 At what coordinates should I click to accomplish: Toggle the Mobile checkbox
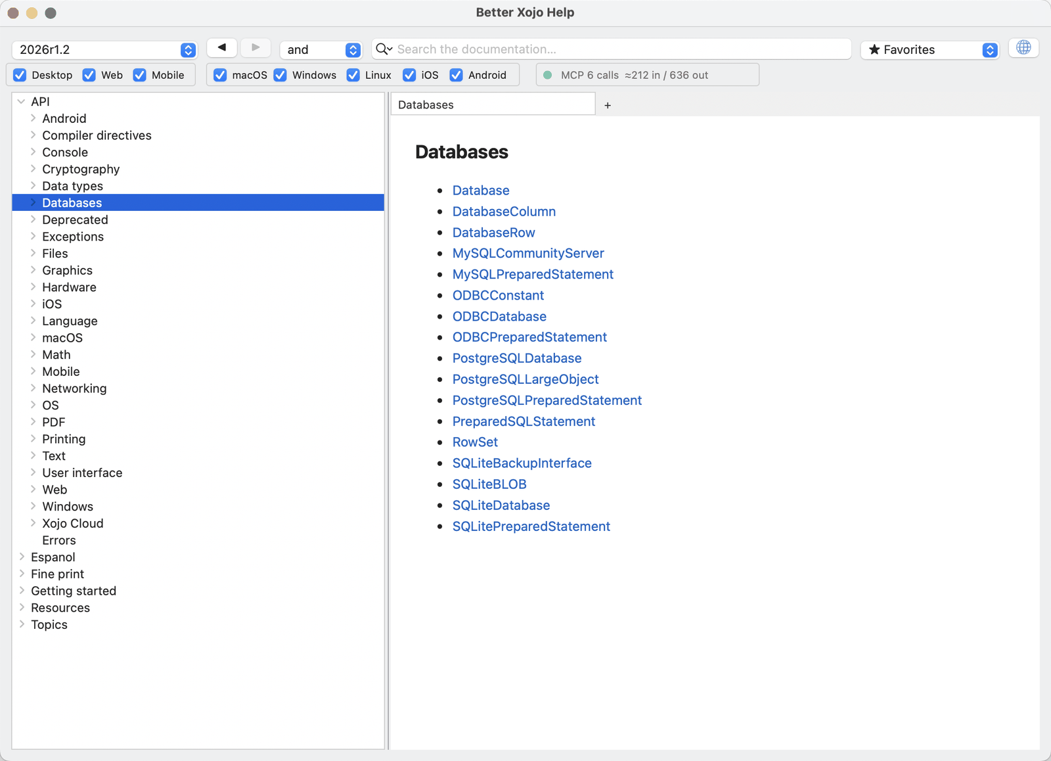[139, 75]
